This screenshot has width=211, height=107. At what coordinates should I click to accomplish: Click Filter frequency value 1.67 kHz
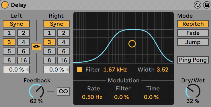click(115, 70)
